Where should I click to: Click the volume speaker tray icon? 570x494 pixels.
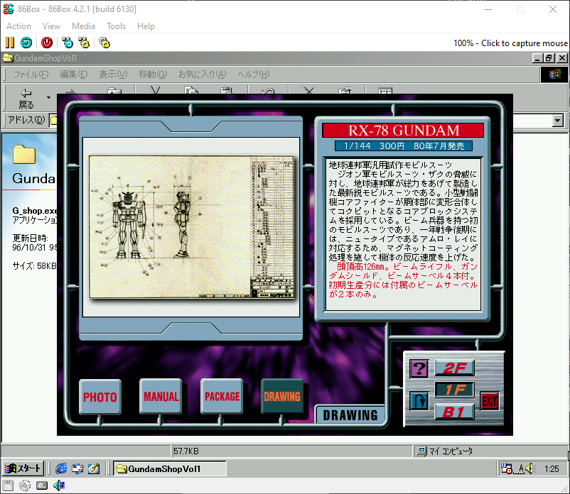(530, 468)
